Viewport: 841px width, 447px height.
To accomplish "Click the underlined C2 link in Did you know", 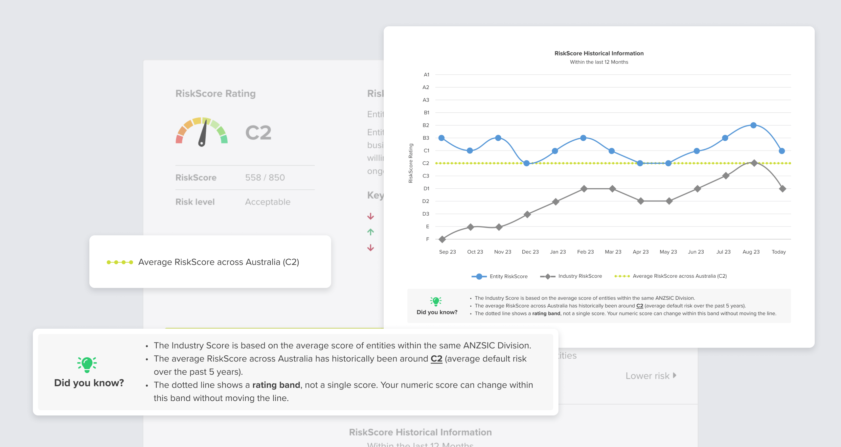I will 436,359.
